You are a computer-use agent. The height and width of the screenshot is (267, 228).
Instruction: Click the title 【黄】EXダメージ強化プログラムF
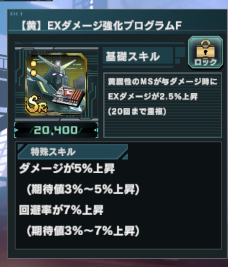[101, 26]
